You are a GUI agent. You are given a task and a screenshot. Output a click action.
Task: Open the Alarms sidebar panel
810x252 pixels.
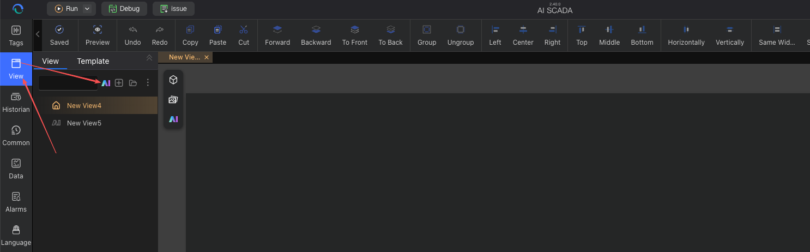(x=16, y=202)
